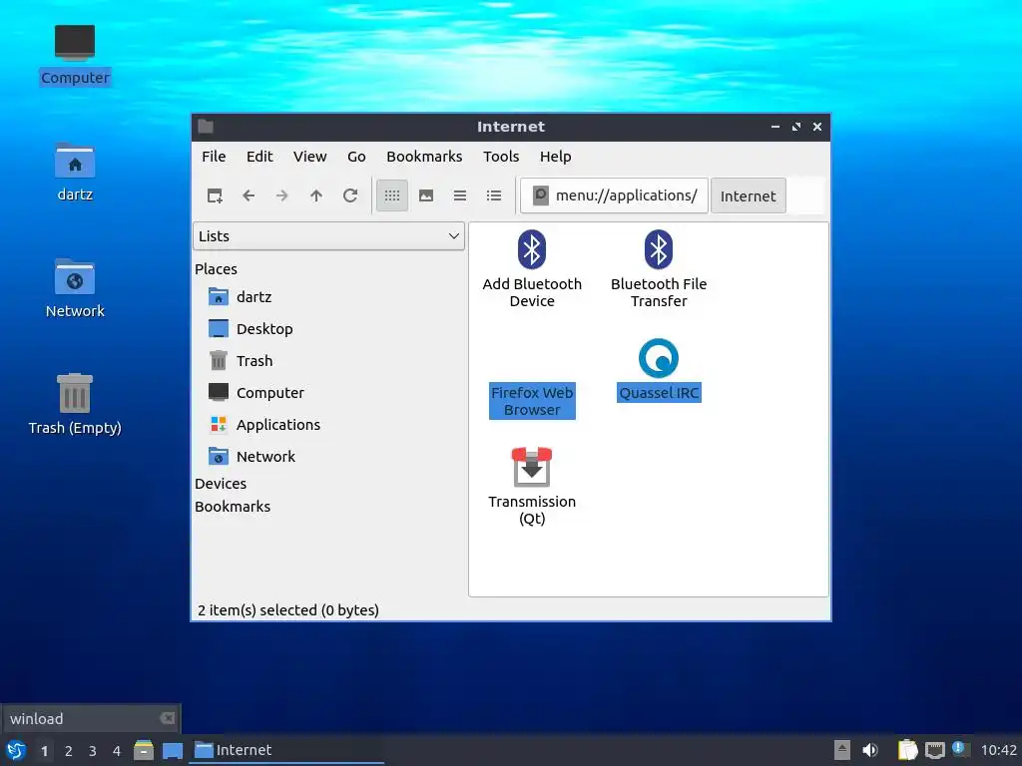Open removable media tray icon
The width and height of the screenshot is (1022, 766).
coord(842,750)
